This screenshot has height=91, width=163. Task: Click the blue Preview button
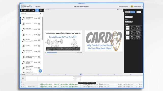133,12
